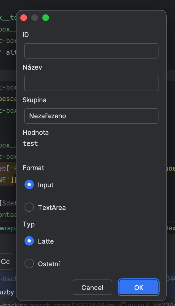Focus the ID text field
This screenshot has width=175, height=306.
tap(91, 51)
